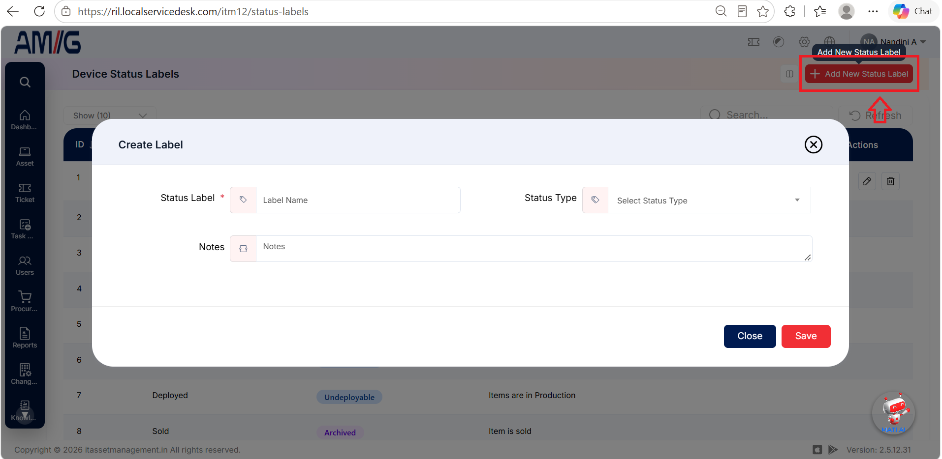942x459 pixels.
Task: Open Procurement section in sidebar
Action: click(x=25, y=302)
